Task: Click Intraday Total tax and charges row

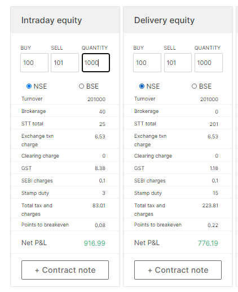Action: pyautogui.click(x=65, y=208)
